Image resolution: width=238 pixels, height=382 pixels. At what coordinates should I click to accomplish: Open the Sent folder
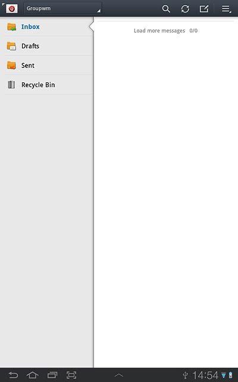tap(47, 65)
